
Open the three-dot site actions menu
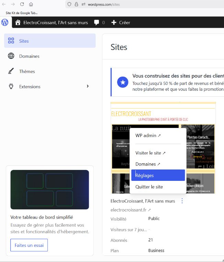point(182,201)
